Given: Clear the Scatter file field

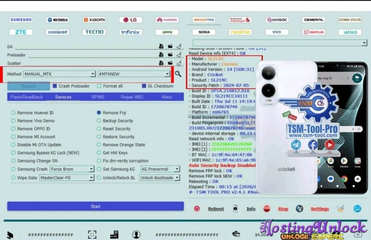Looking at the screenshot, I should click(x=179, y=63).
